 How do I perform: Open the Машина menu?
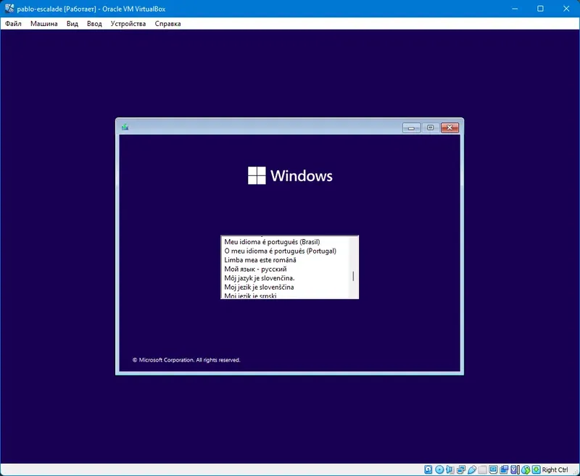(46, 23)
